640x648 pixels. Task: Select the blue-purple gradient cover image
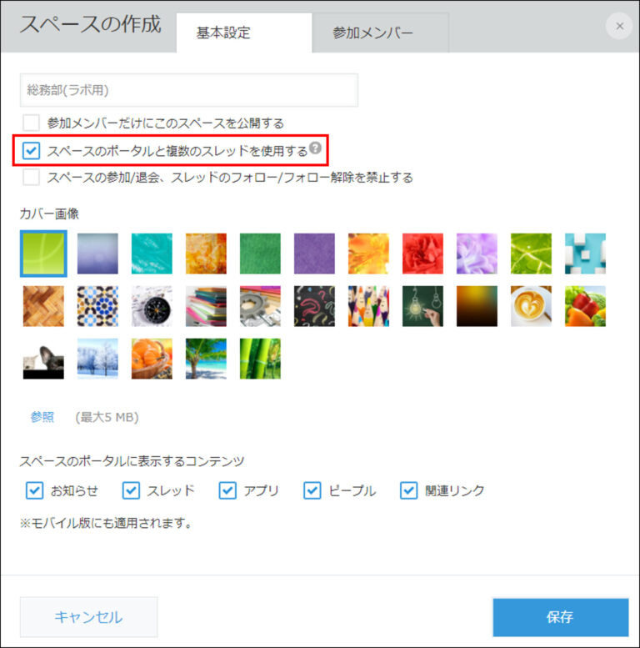tap(97, 254)
